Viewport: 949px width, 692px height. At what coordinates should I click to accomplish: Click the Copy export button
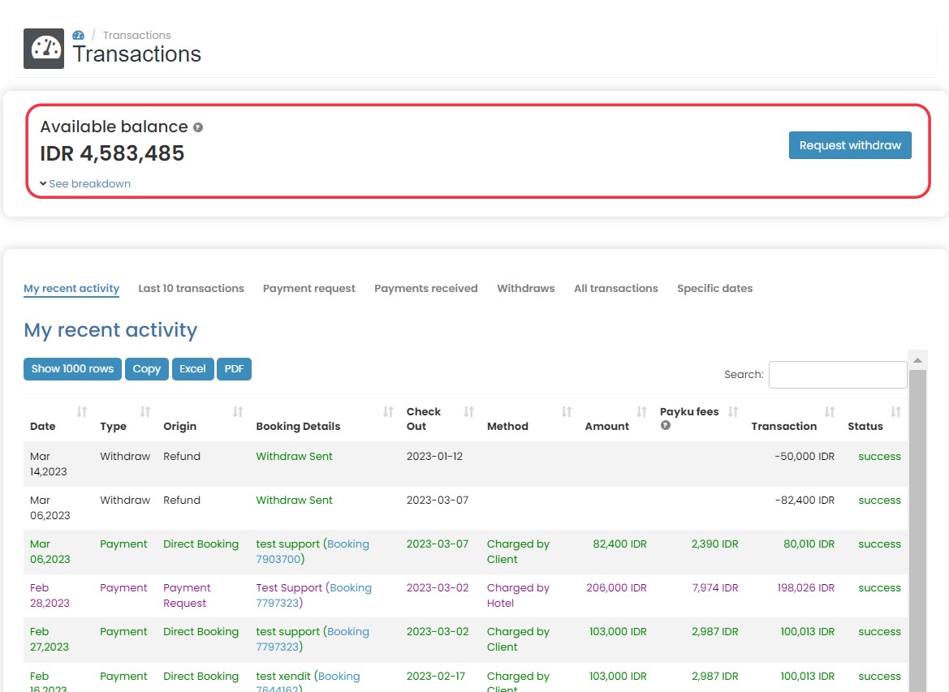tap(146, 369)
